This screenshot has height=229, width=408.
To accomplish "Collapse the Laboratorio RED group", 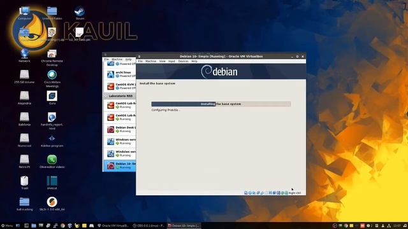I will pos(106,96).
